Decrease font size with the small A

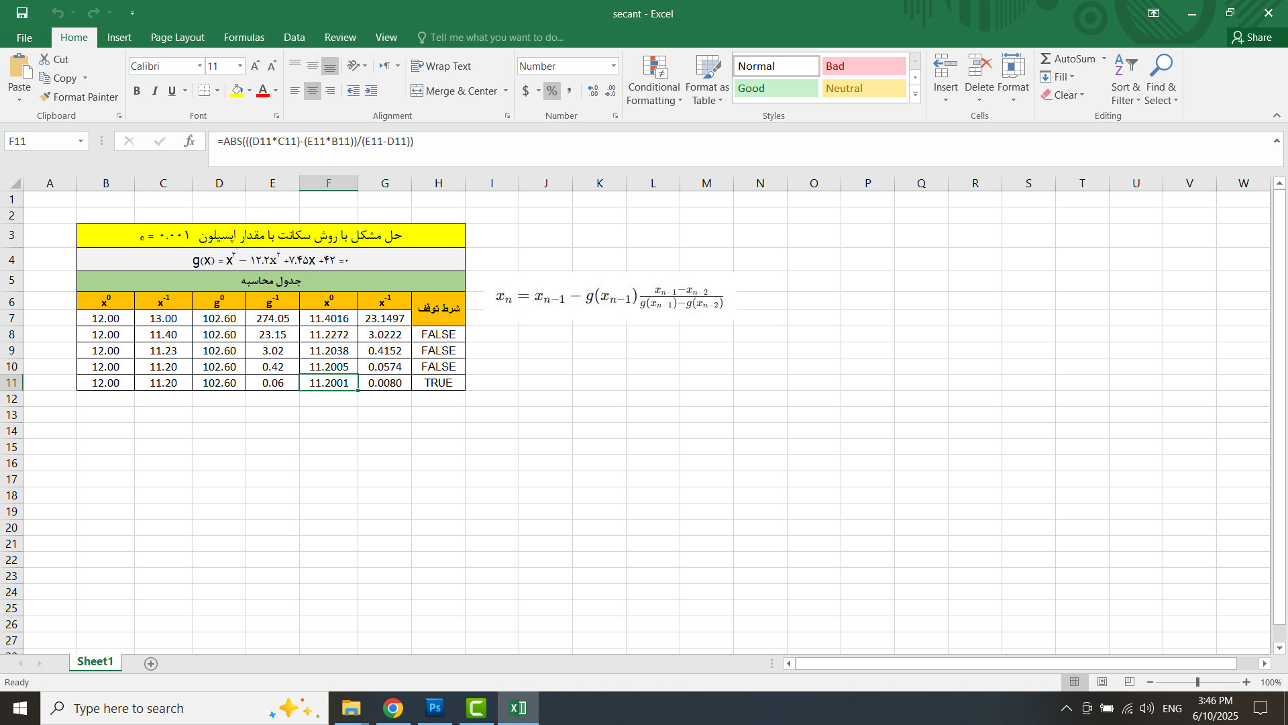point(272,66)
